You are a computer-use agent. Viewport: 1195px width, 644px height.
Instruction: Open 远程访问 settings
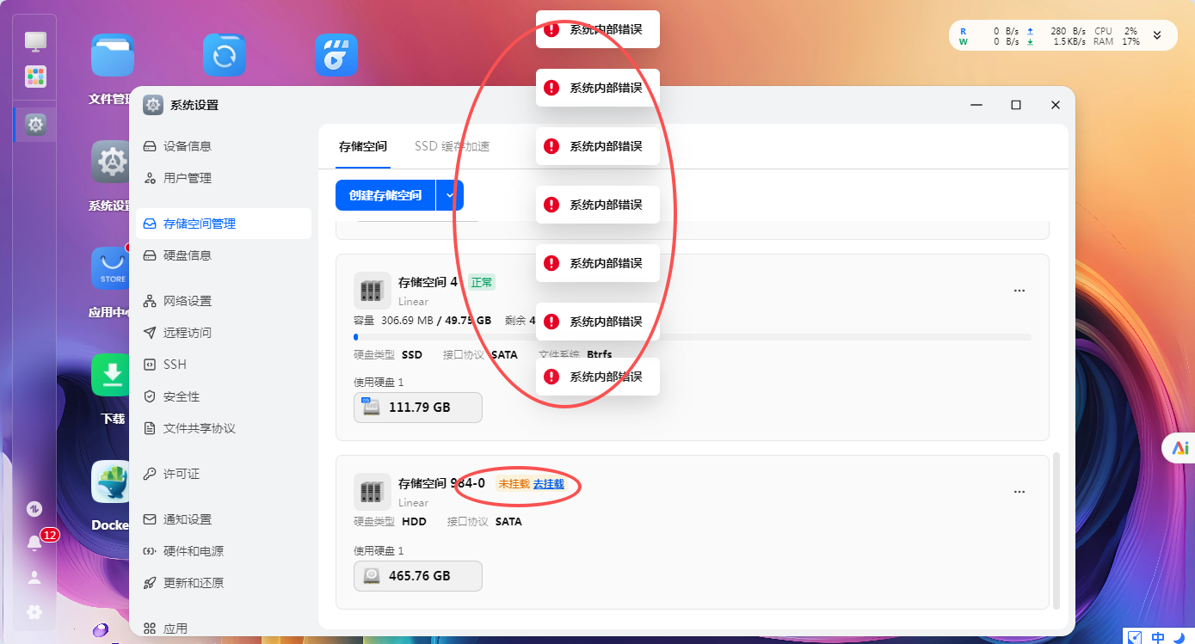224,333
